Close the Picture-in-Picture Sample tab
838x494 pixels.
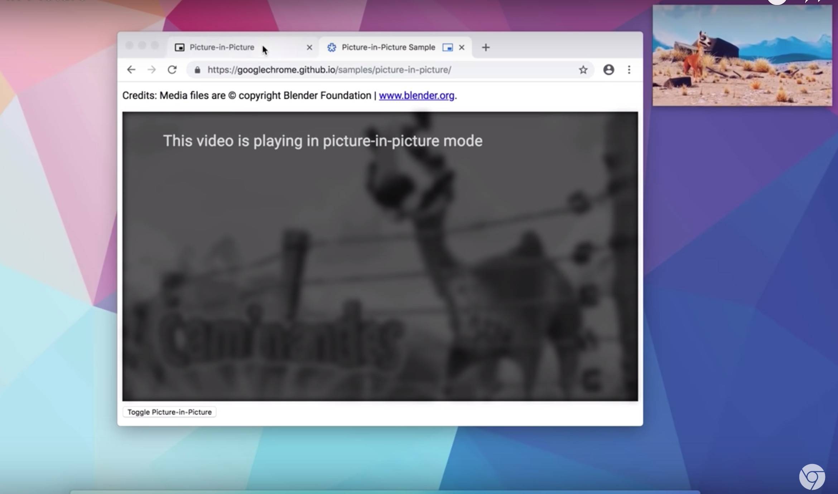(462, 47)
